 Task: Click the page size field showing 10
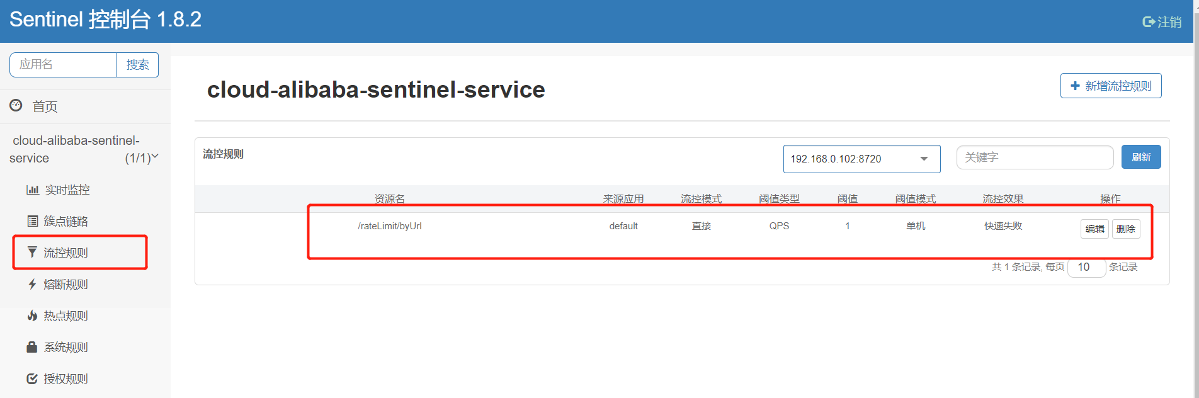[1087, 267]
